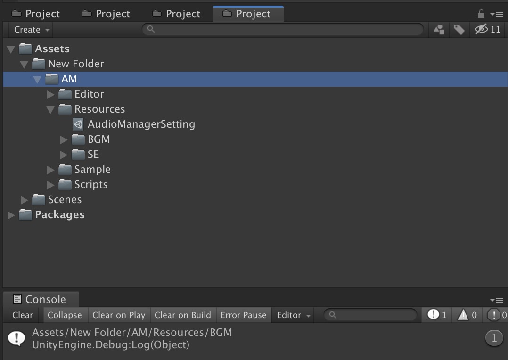Viewport: 508px width, 360px height.
Task: Expand the BGM folder
Action: 64,139
